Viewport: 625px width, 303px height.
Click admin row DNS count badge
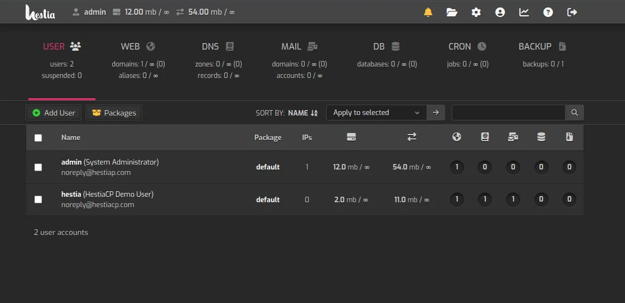click(485, 167)
